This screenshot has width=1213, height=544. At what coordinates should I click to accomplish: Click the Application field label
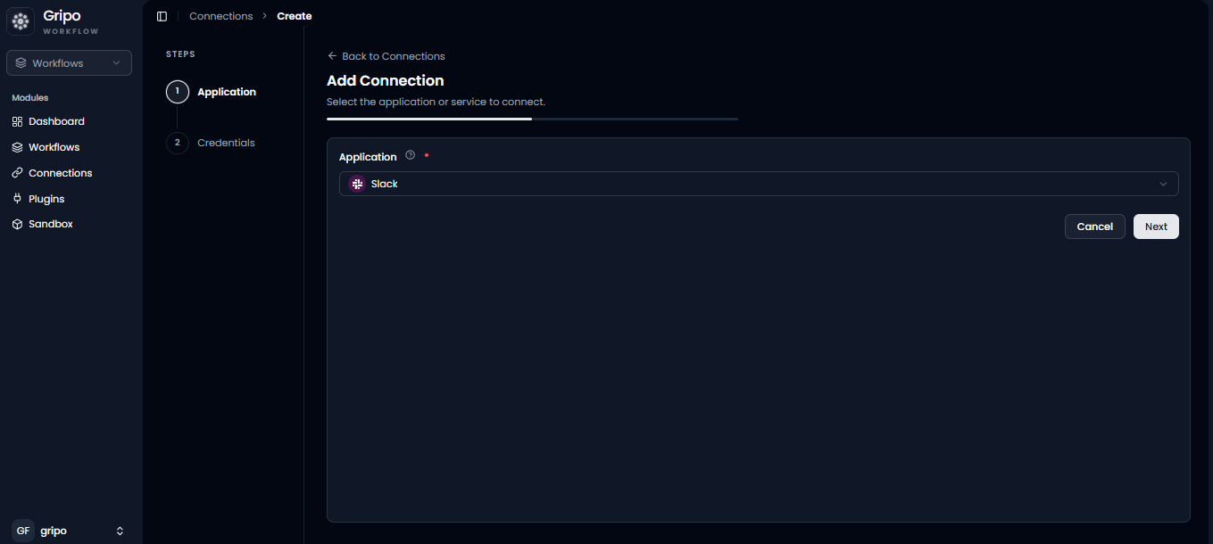pyautogui.click(x=368, y=157)
